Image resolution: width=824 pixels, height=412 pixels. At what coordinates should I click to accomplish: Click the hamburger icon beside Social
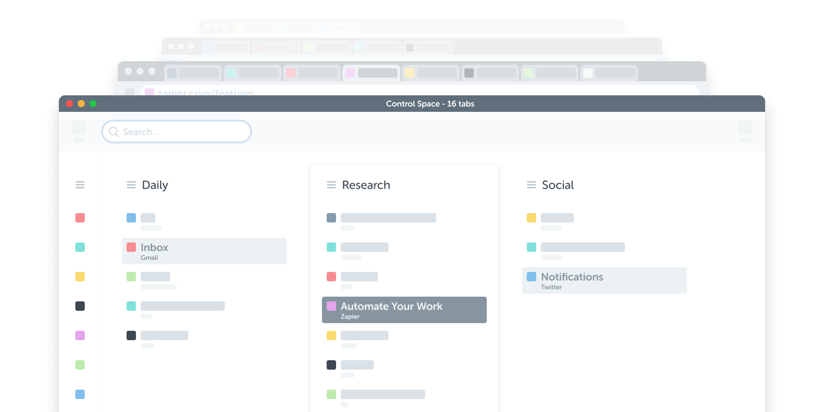pyautogui.click(x=531, y=185)
